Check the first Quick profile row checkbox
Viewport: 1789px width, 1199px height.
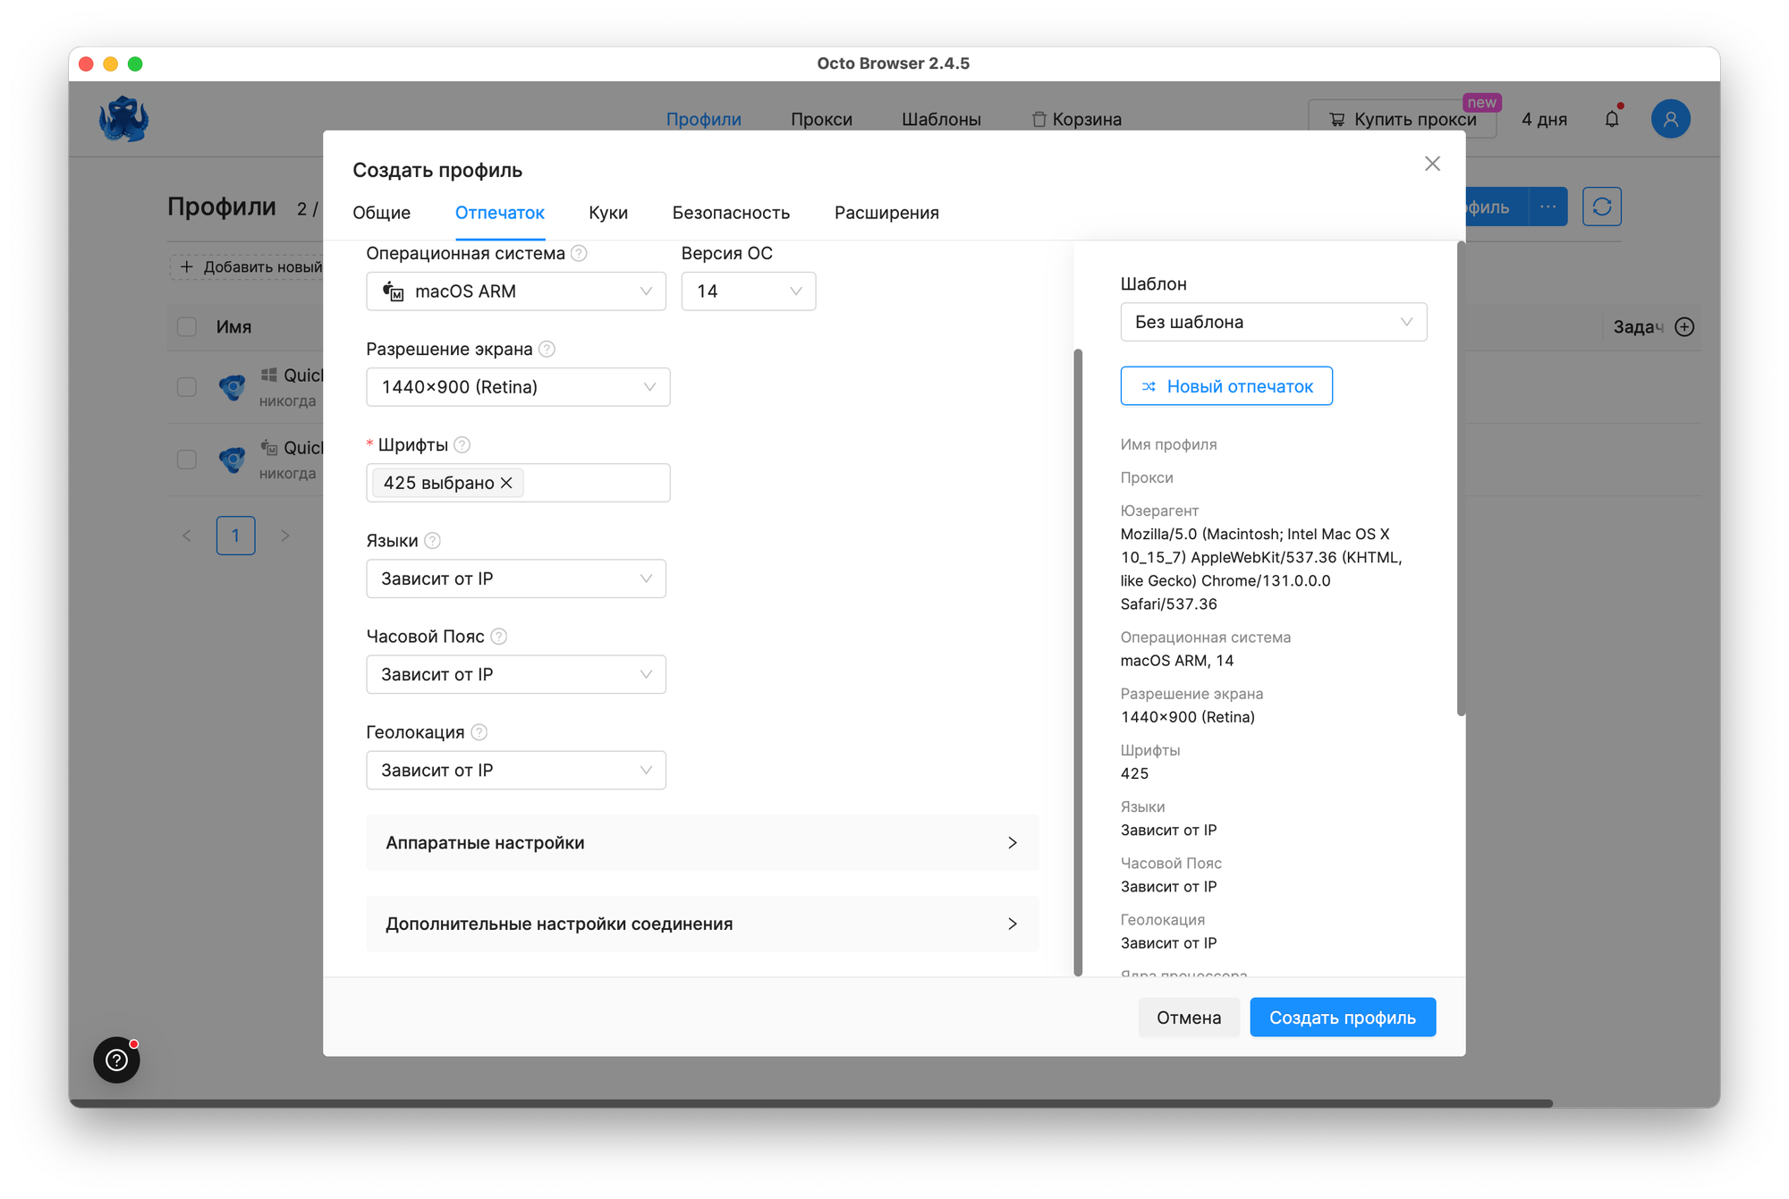click(187, 387)
